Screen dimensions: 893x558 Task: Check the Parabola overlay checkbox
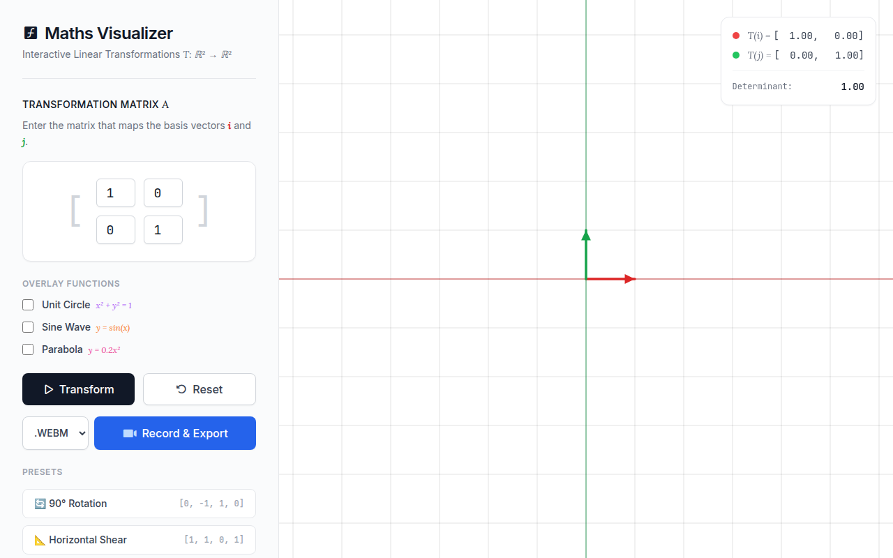28,349
